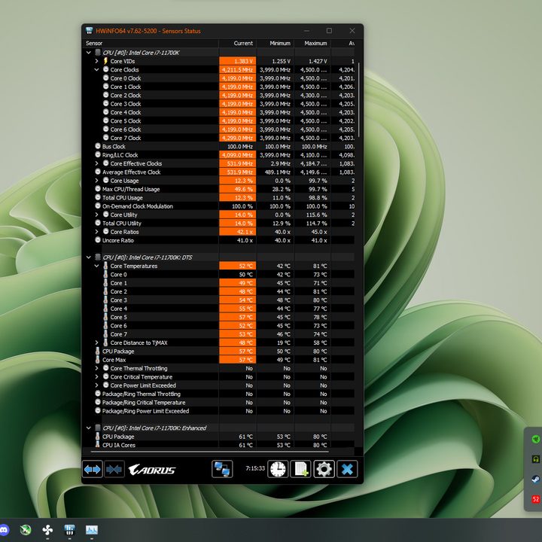Click the Core Max thermometer icon

click(98, 360)
